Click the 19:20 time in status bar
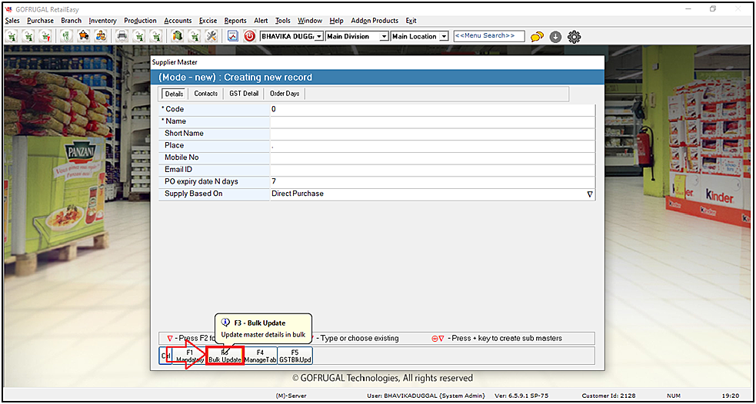 732,396
